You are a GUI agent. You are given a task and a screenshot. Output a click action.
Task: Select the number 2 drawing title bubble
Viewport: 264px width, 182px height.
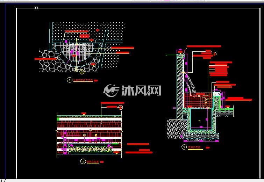(x=83, y=162)
